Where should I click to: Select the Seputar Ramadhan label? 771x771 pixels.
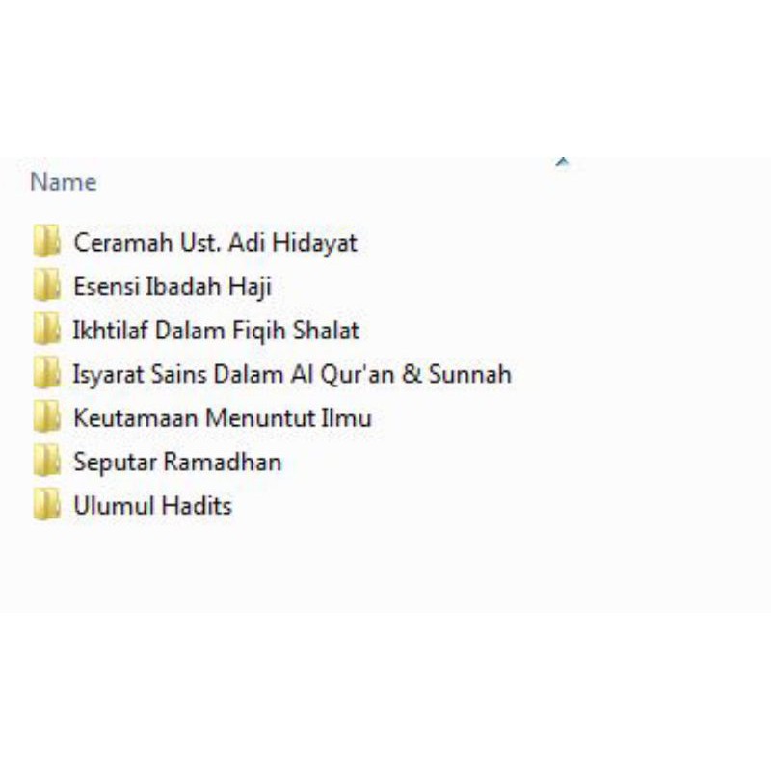coord(177,462)
